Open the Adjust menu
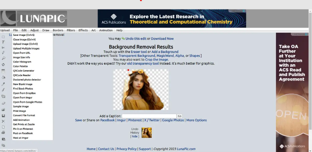 (34, 30)
